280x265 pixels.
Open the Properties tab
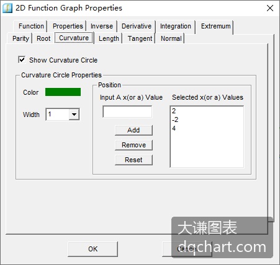68,26
